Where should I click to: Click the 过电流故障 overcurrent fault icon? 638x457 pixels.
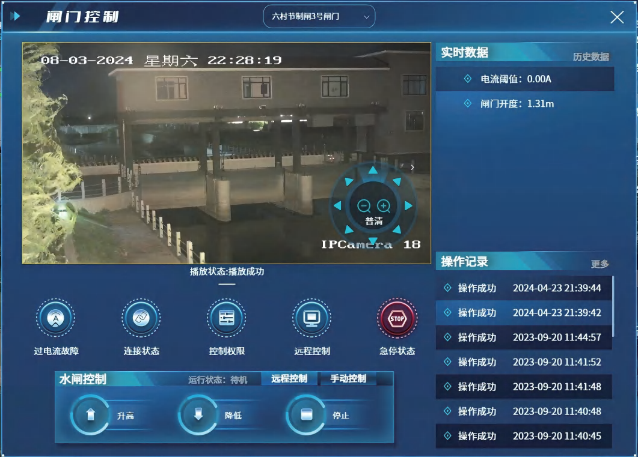[x=55, y=318]
